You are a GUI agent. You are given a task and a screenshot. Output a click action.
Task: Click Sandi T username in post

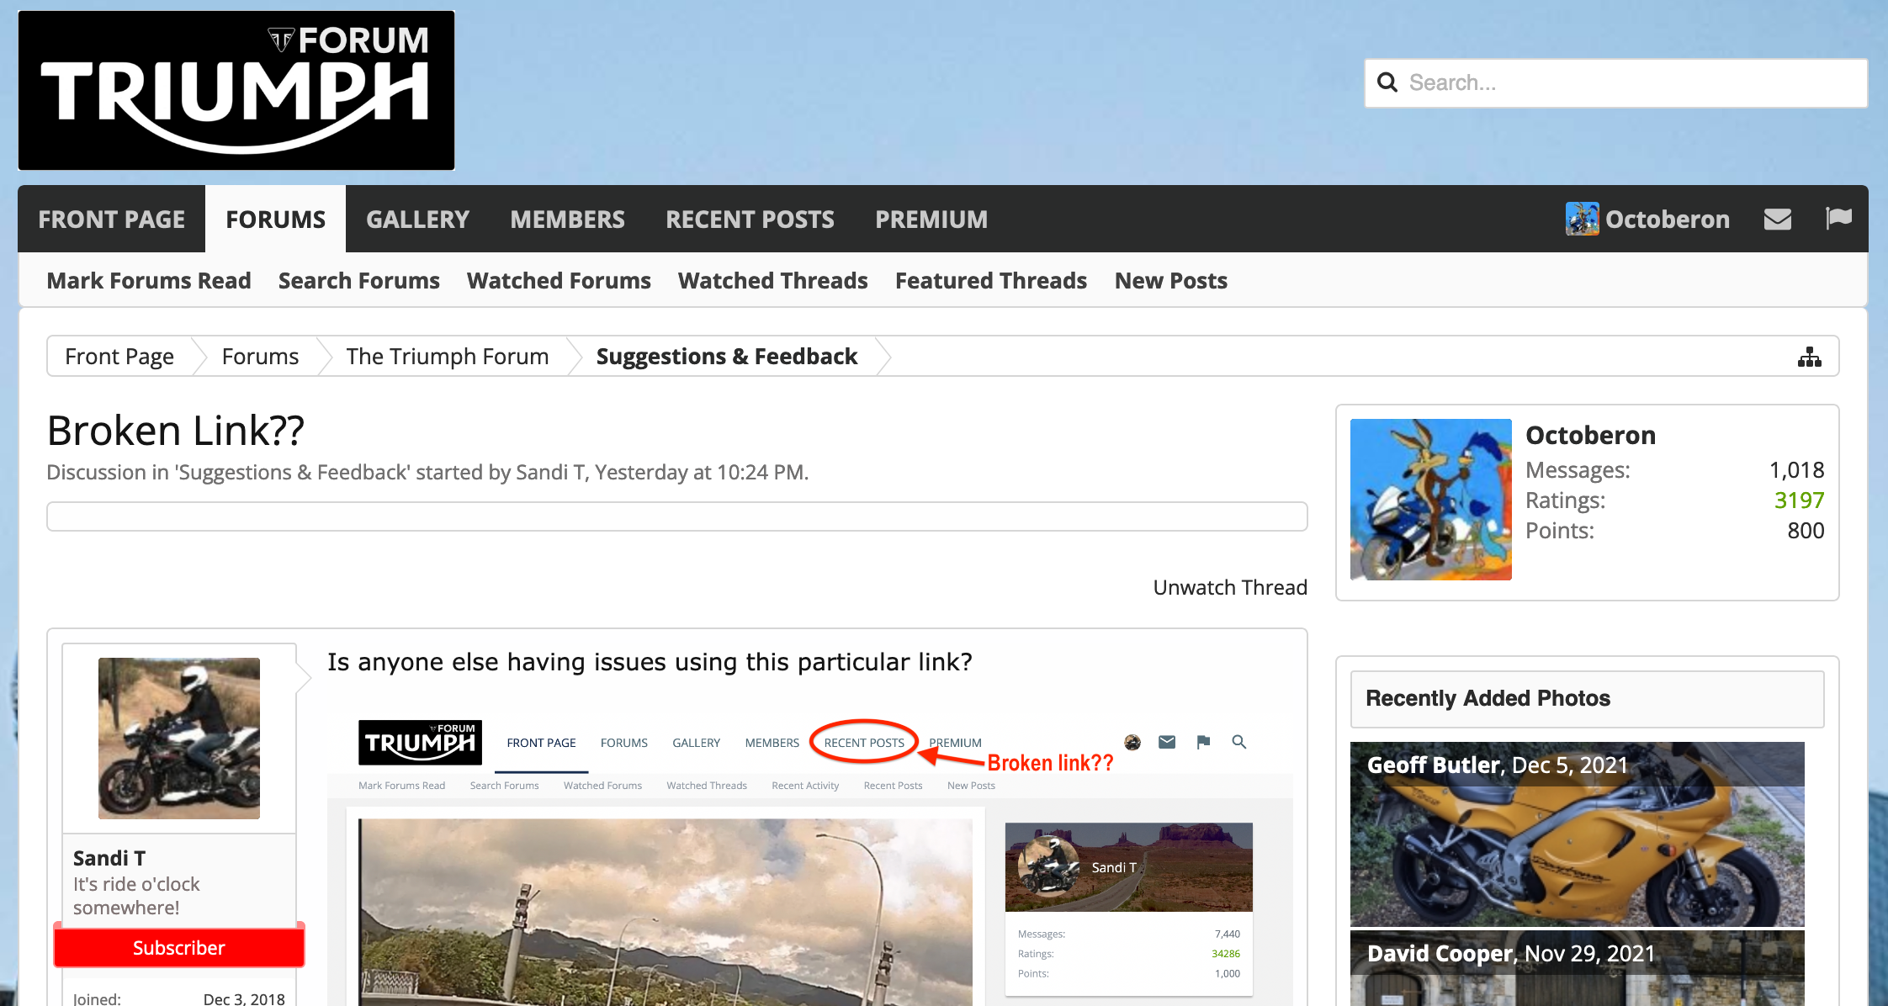coord(109,858)
